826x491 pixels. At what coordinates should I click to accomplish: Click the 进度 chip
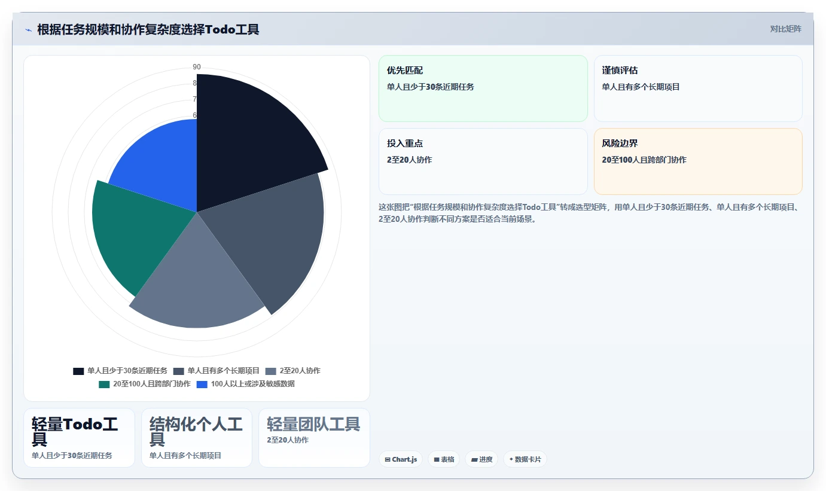tap(481, 459)
